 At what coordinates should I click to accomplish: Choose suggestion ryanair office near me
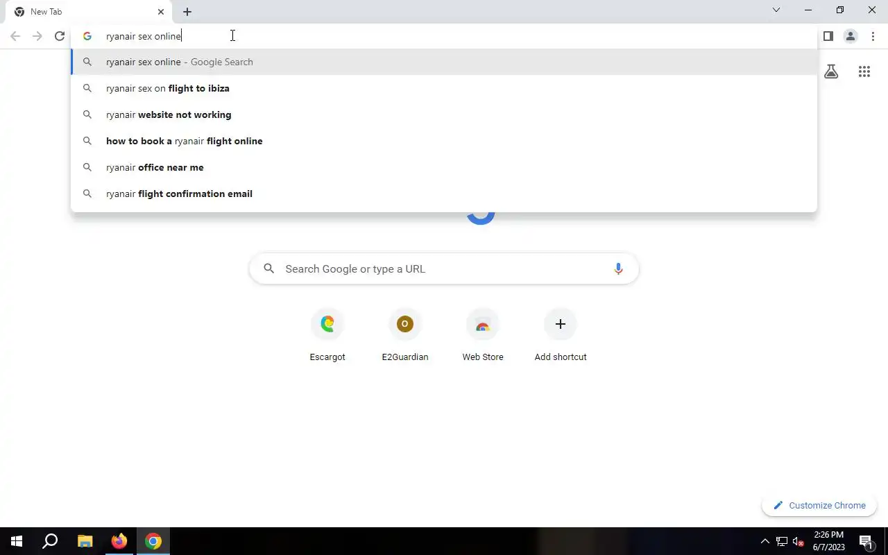tap(444, 167)
